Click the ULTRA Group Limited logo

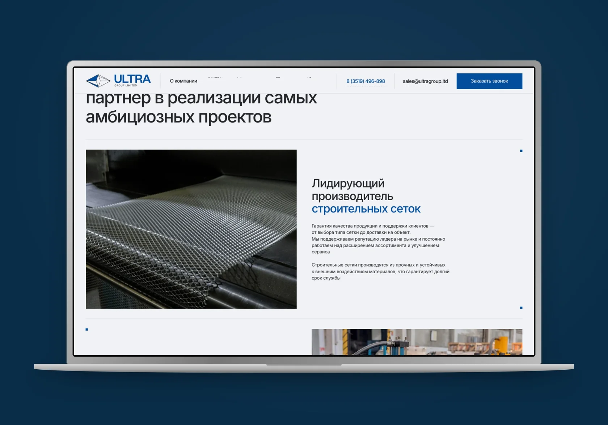pos(118,81)
